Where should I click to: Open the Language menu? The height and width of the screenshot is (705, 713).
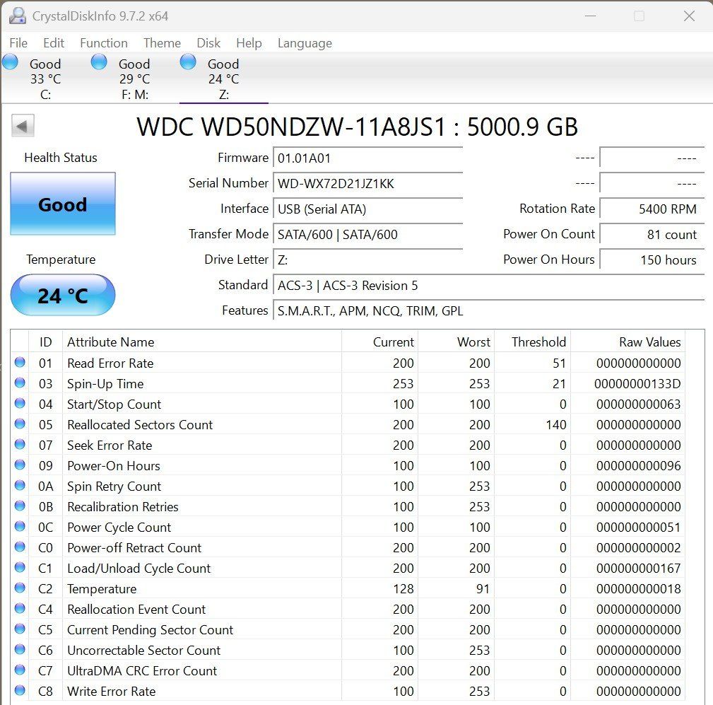[x=305, y=43]
